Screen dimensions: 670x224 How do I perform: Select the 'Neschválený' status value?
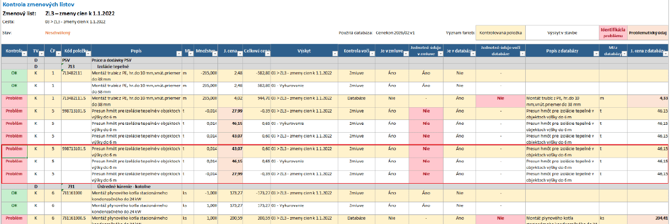click(x=58, y=33)
